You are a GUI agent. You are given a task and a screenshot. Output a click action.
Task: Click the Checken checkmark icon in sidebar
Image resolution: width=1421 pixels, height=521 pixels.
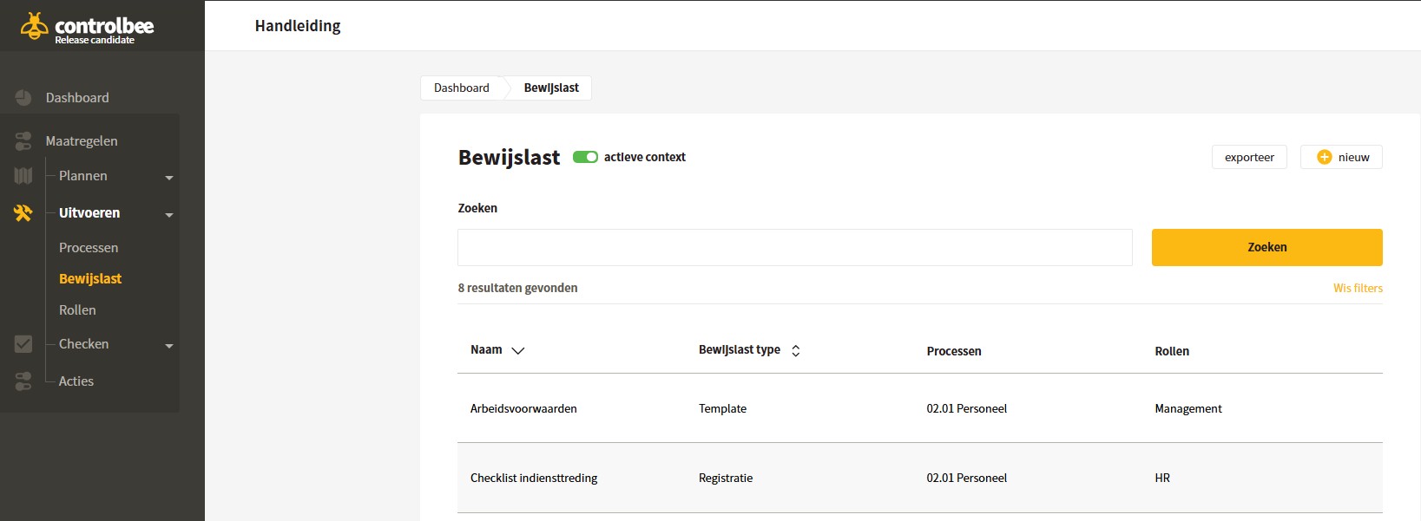tap(23, 344)
